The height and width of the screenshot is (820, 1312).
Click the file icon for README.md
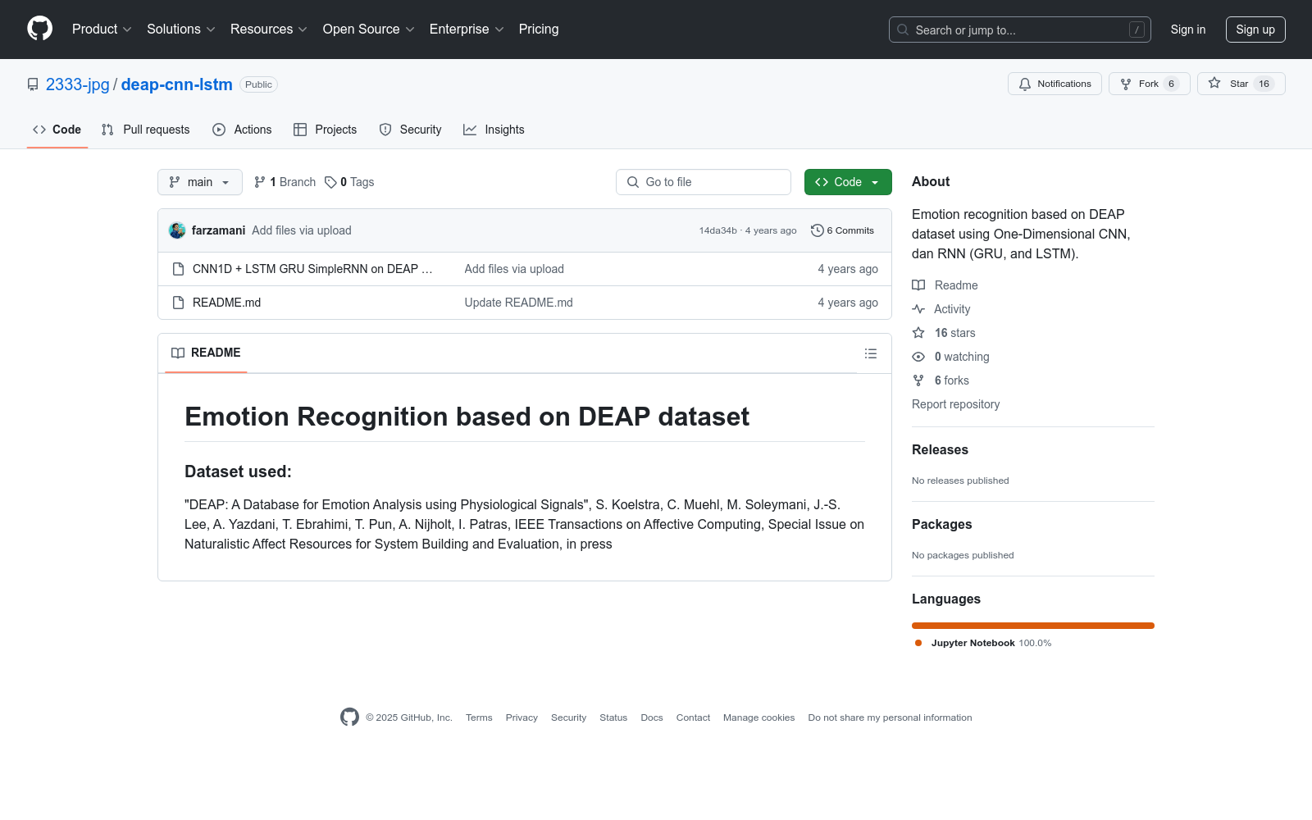178,303
